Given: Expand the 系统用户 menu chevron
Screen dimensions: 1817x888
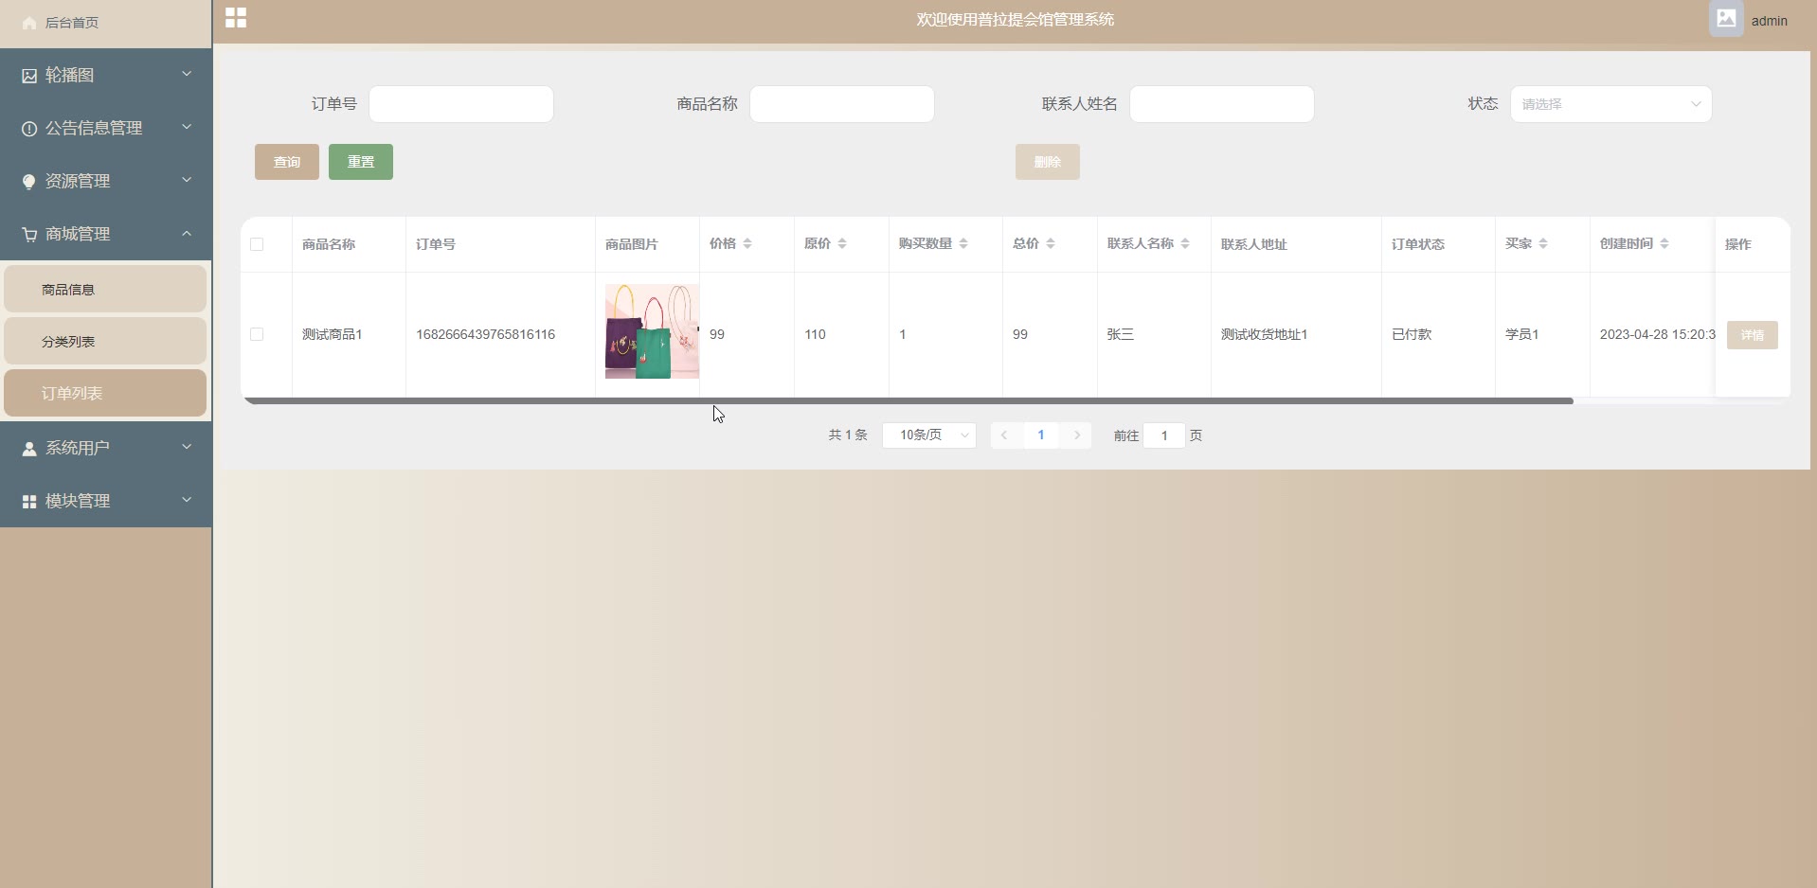Looking at the screenshot, I should 187,447.
